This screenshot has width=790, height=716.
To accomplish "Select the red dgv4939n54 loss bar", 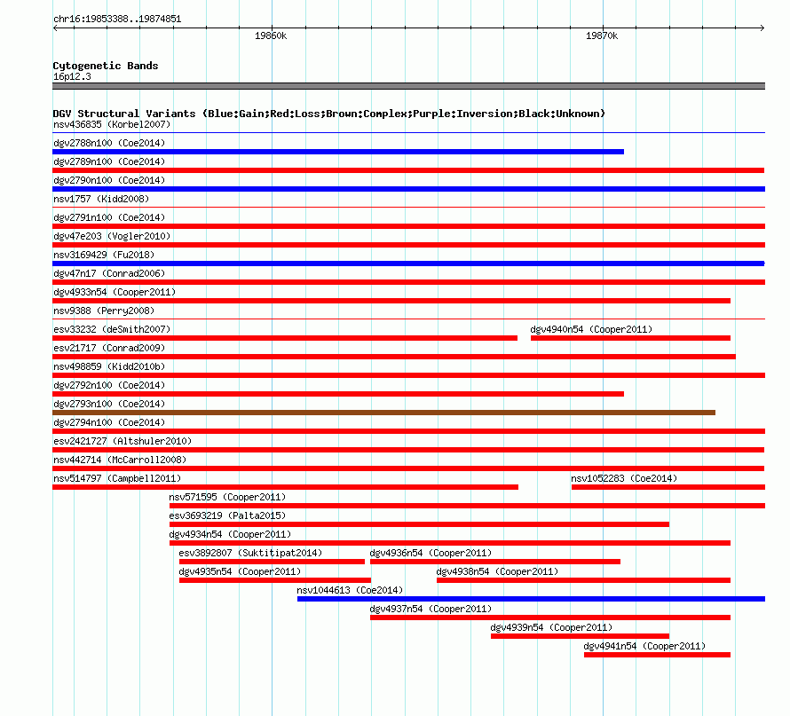I will [580, 636].
